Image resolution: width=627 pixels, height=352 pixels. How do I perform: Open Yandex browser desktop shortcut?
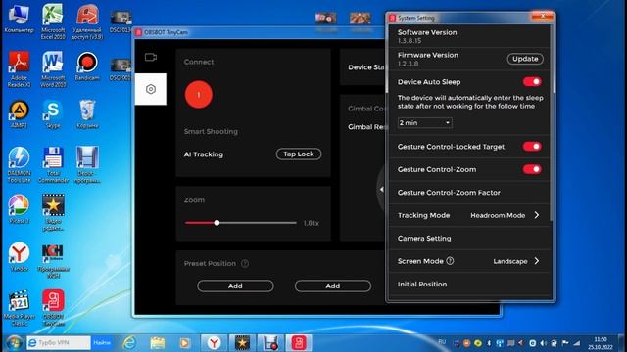[19, 256]
